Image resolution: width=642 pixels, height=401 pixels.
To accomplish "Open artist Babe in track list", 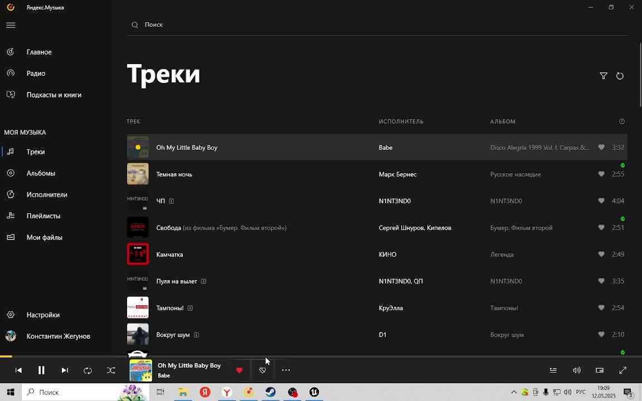I will (386, 147).
